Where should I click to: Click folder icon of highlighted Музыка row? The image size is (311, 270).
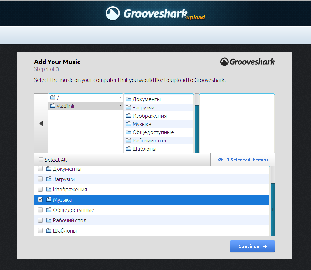[x=49, y=199]
